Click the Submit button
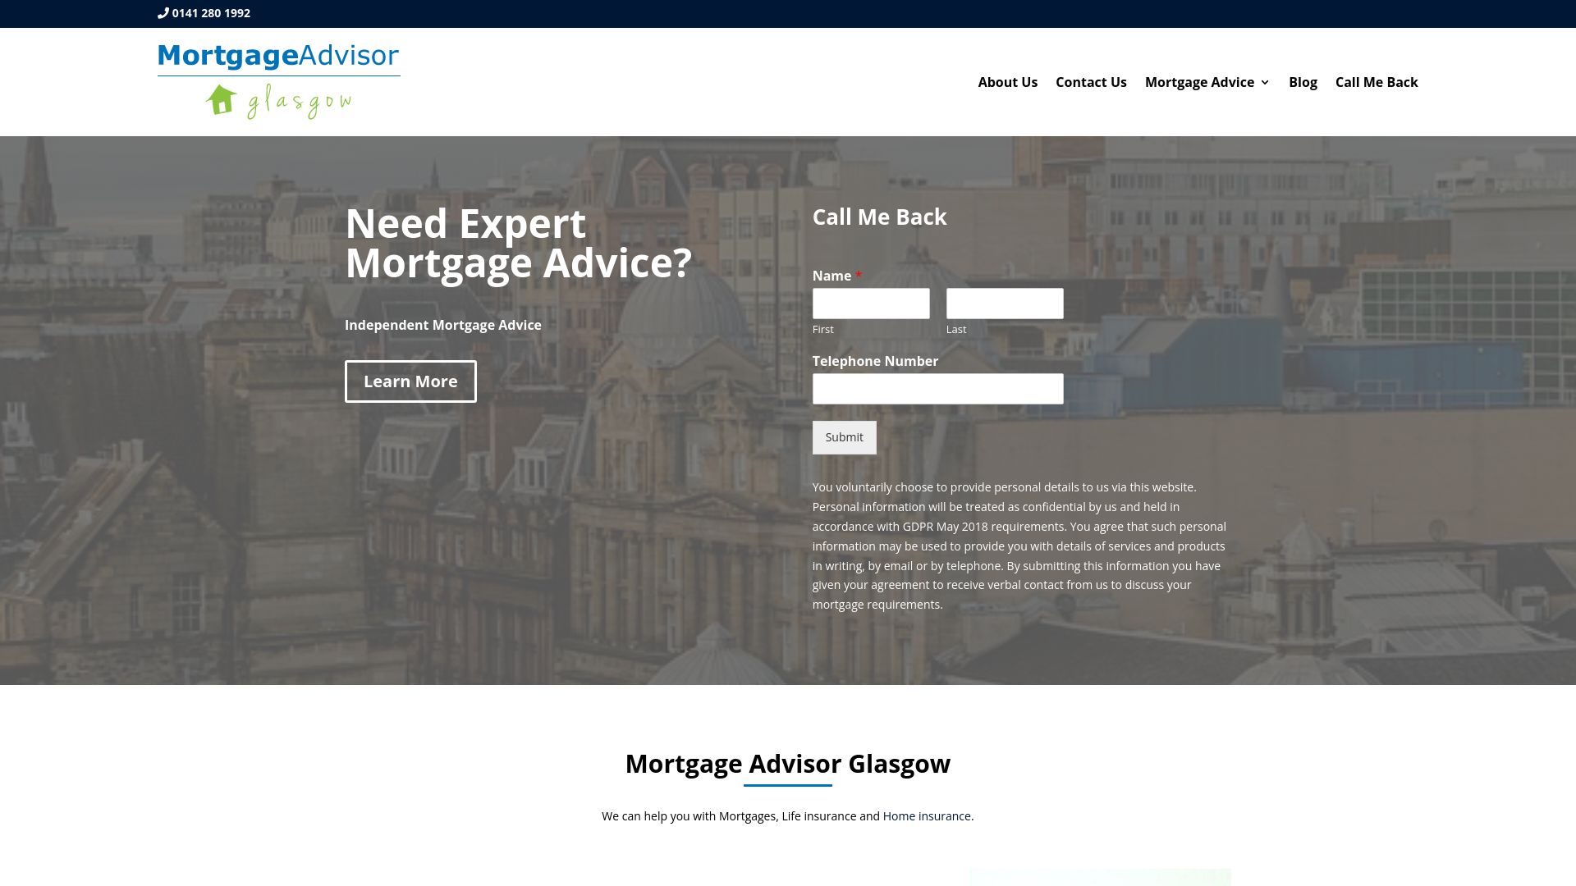The width and height of the screenshot is (1576, 886). [845, 436]
